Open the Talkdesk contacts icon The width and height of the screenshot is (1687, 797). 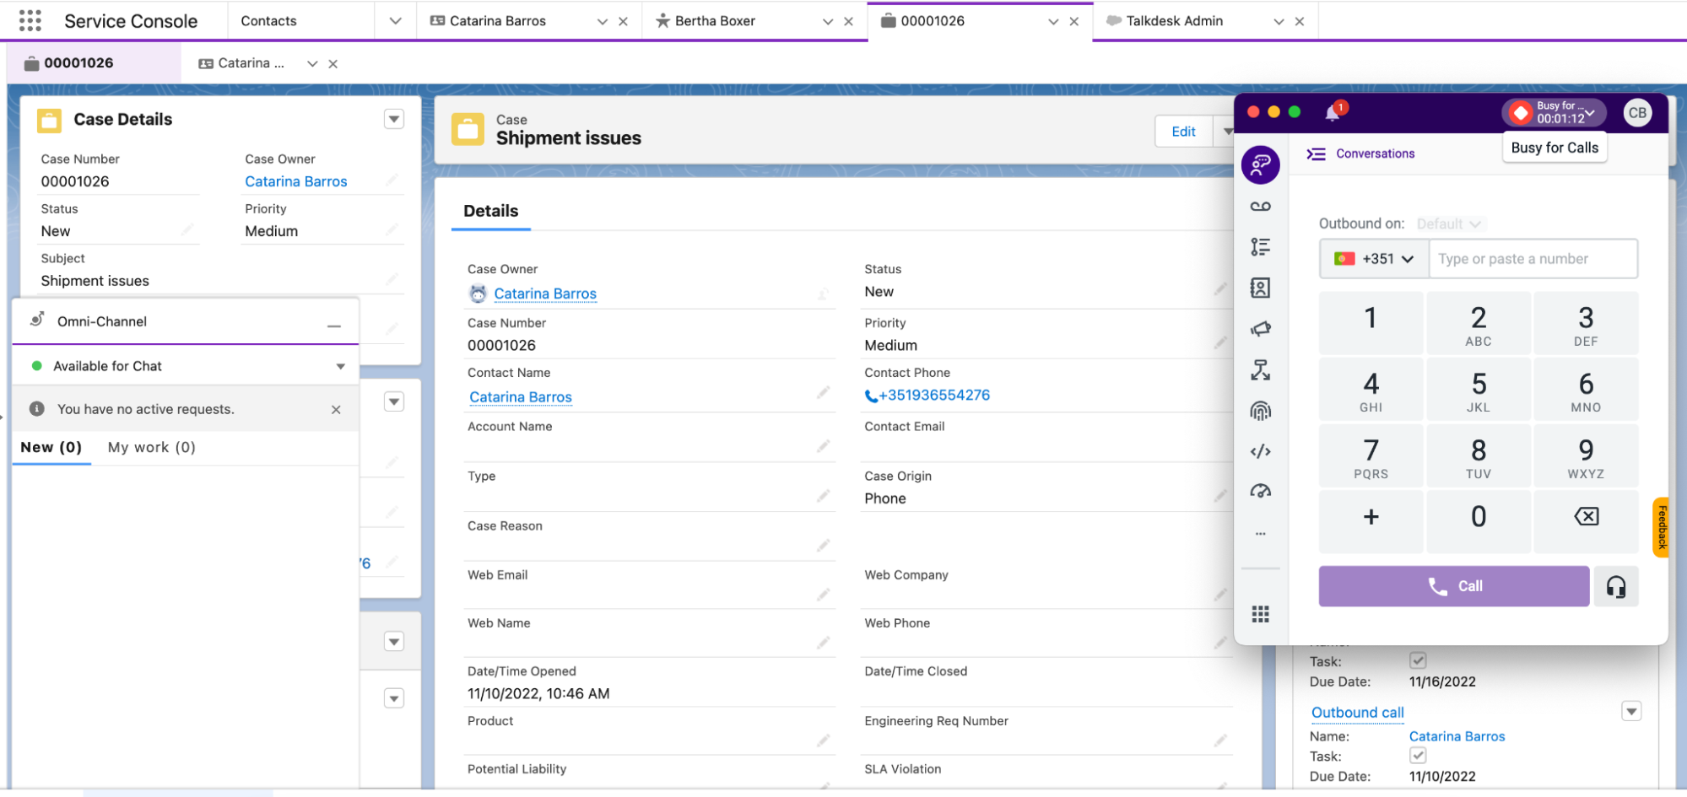[x=1260, y=288]
